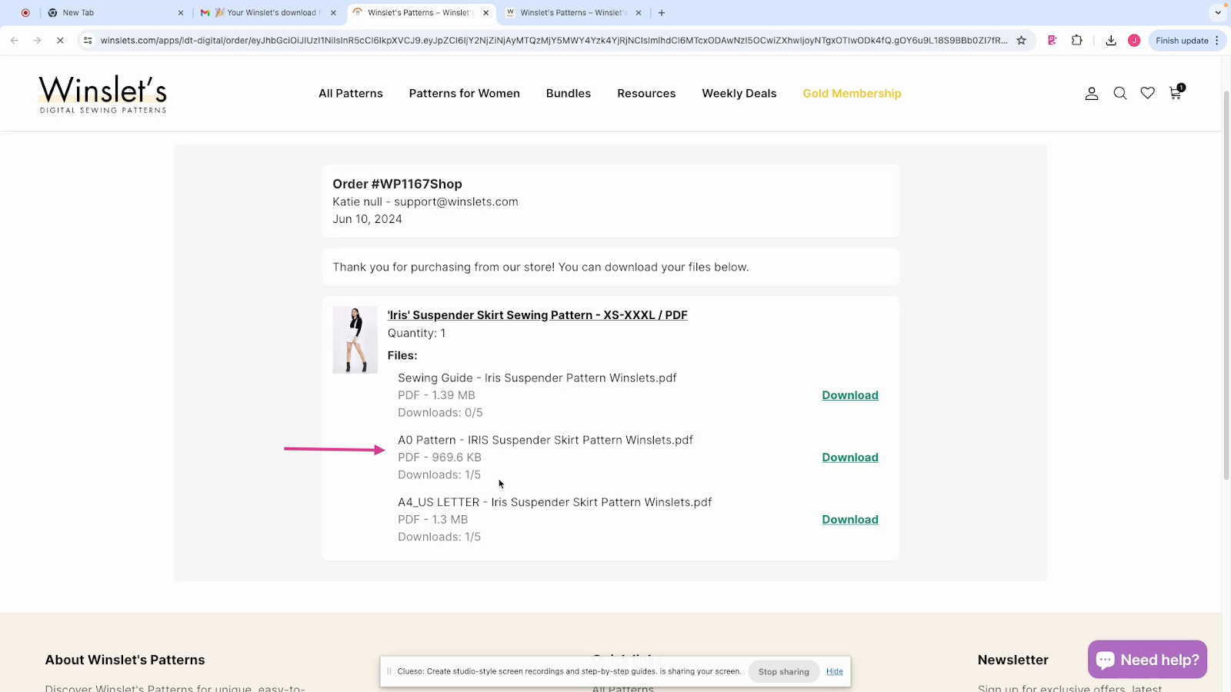Image resolution: width=1231 pixels, height=692 pixels.
Task: Open the site search magnifier icon
Action: pos(1120,94)
